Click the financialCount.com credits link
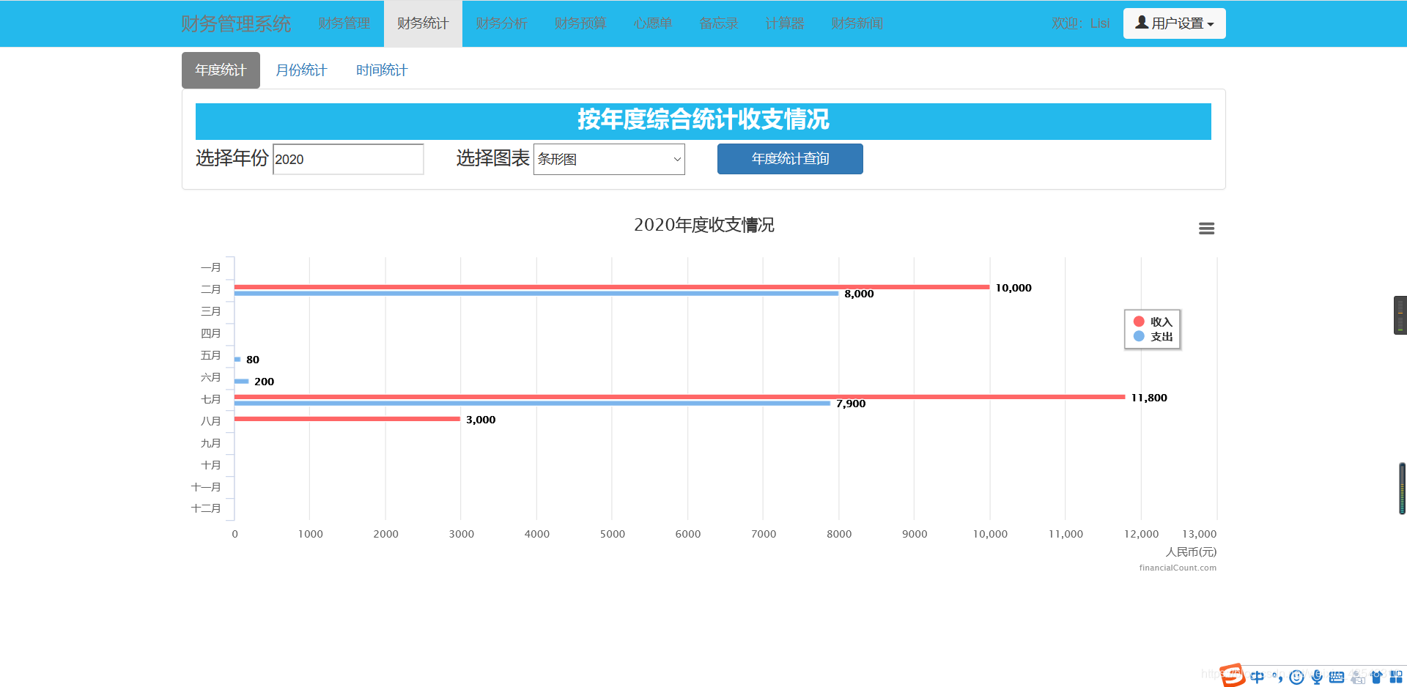Viewport: 1407px width, 687px height. (x=1178, y=568)
